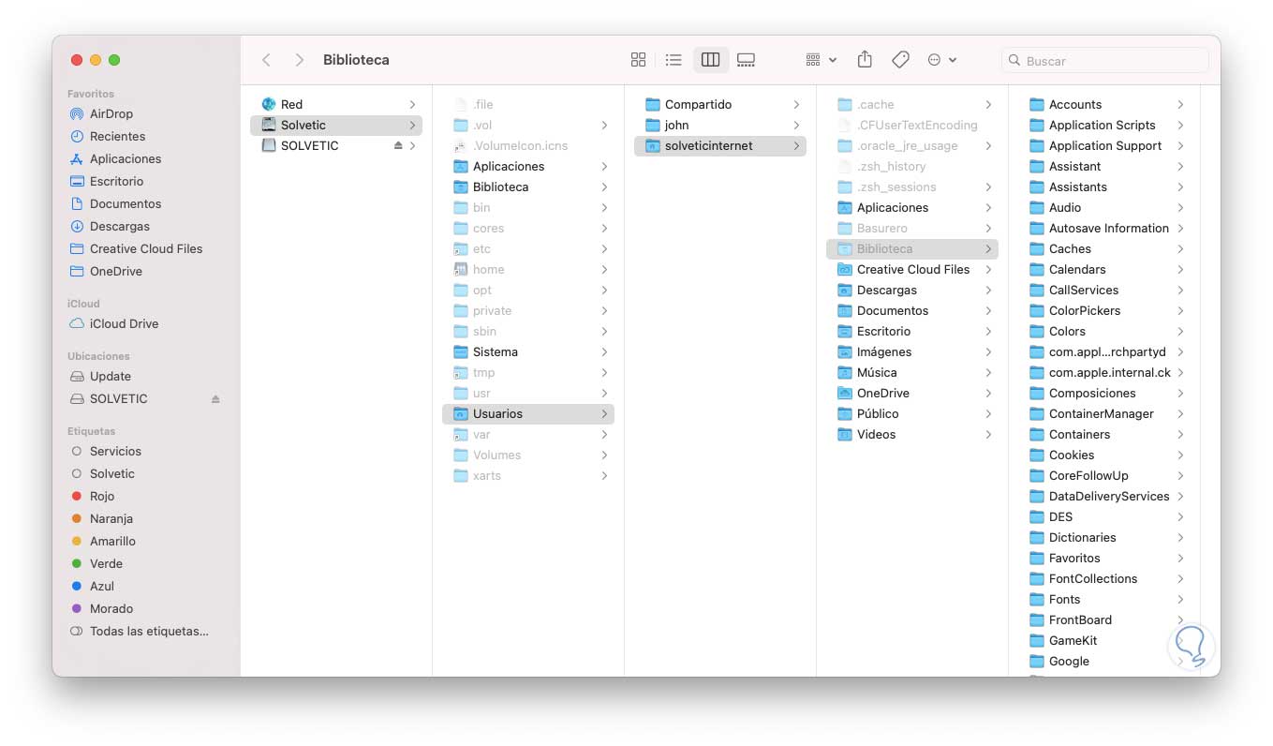Open the Sistema folder
Image resolution: width=1273 pixels, height=746 pixels.
point(528,351)
